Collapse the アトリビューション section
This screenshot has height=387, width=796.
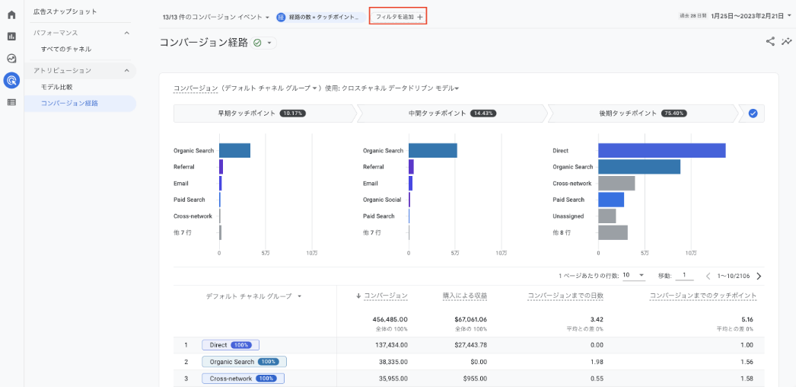point(126,71)
